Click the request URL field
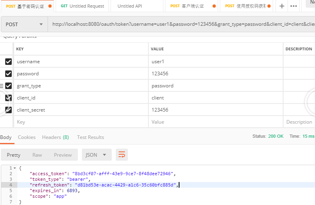 point(181,24)
